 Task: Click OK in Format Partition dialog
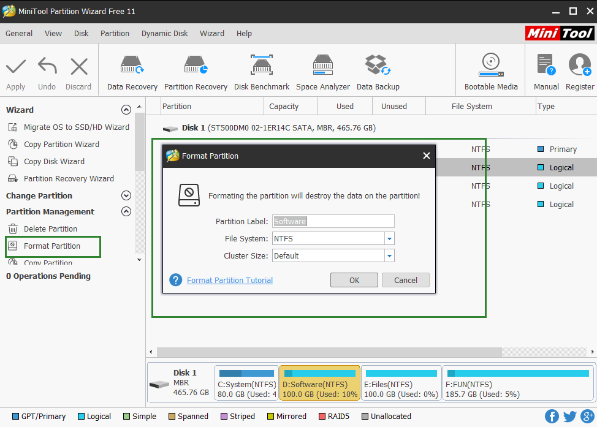tap(354, 280)
